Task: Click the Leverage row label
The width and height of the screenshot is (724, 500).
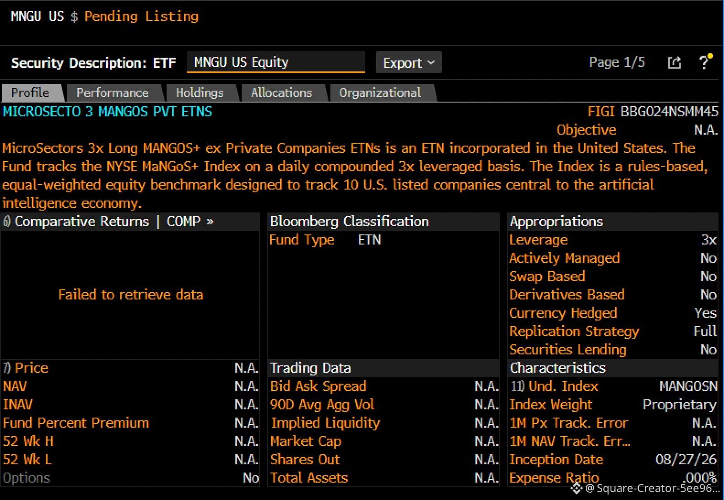Action: (539, 240)
